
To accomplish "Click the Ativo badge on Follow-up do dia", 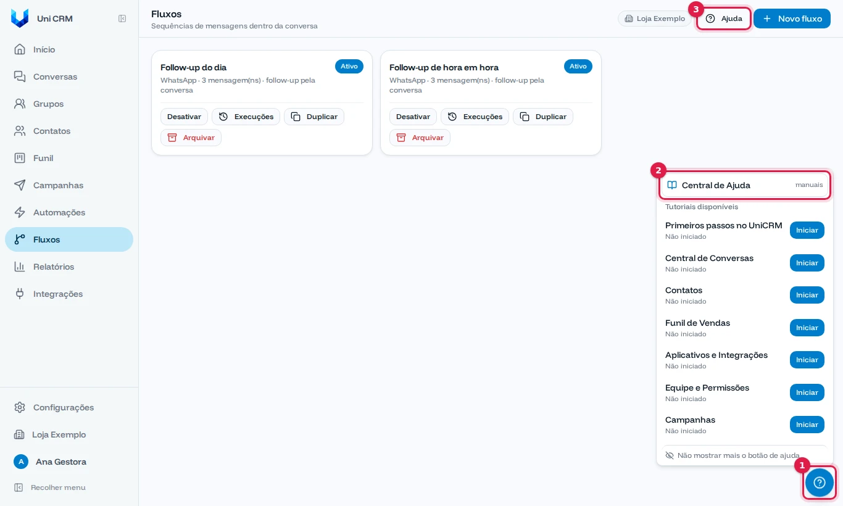I will 349,67.
